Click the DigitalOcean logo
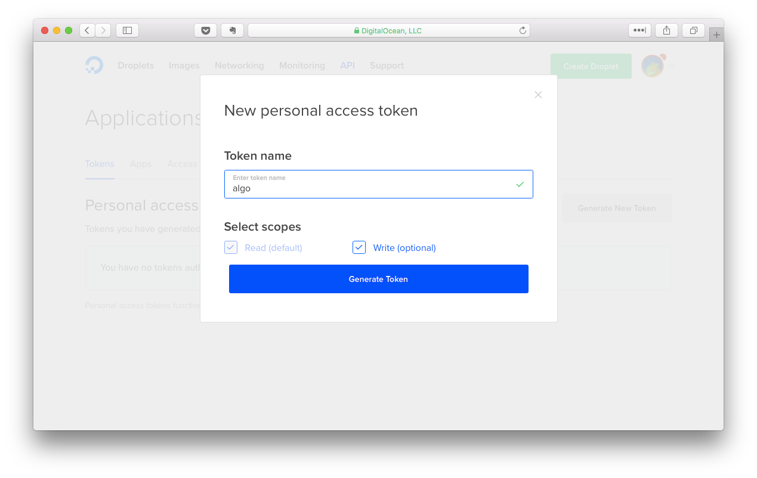 (x=94, y=65)
